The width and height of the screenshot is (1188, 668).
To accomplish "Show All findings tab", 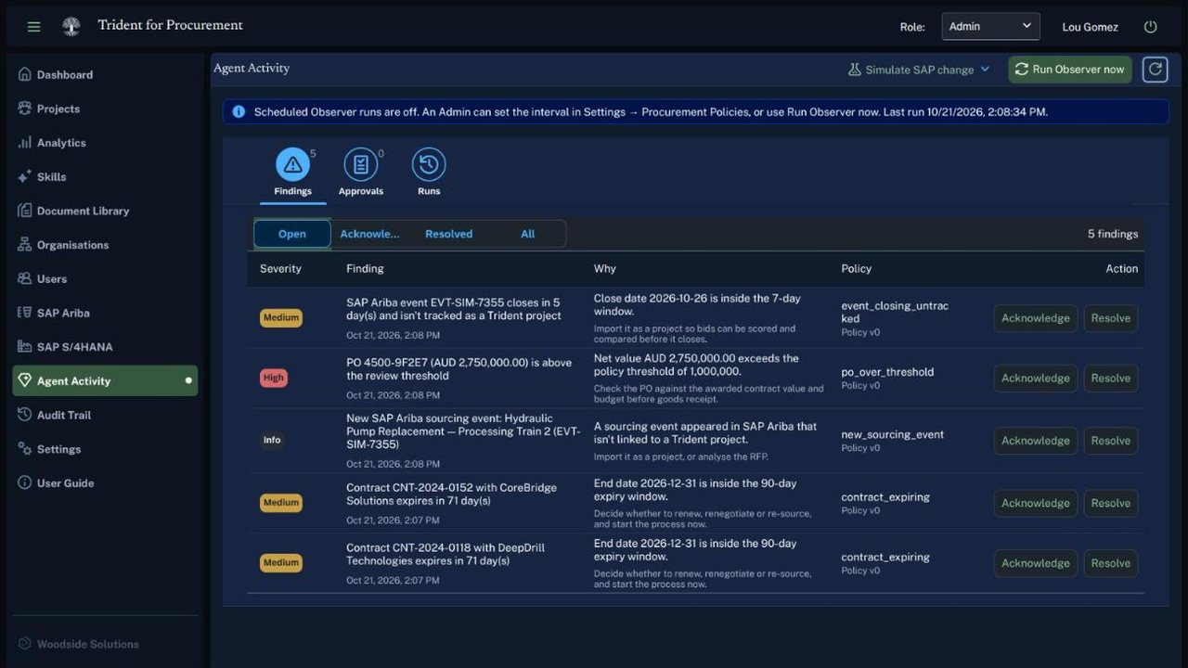I will 527,234.
